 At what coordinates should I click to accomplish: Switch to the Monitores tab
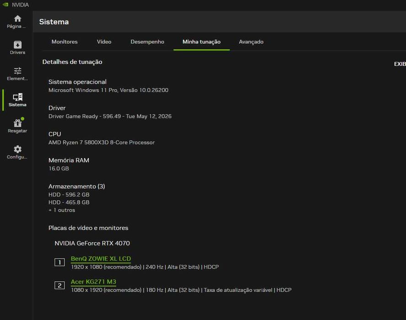[65, 42]
